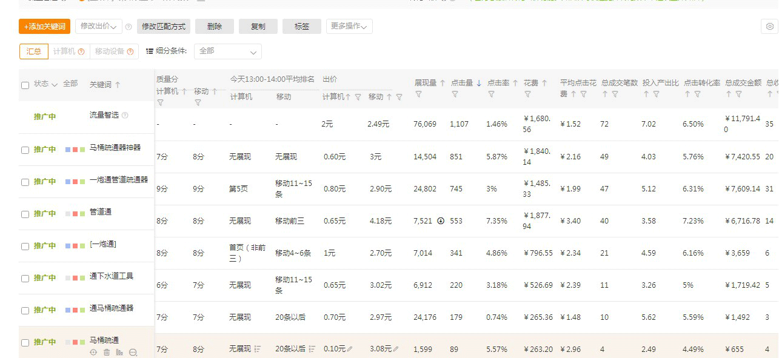Open the 更多操作 dropdown menu
The width and height of the screenshot is (779, 358).
point(349,26)
